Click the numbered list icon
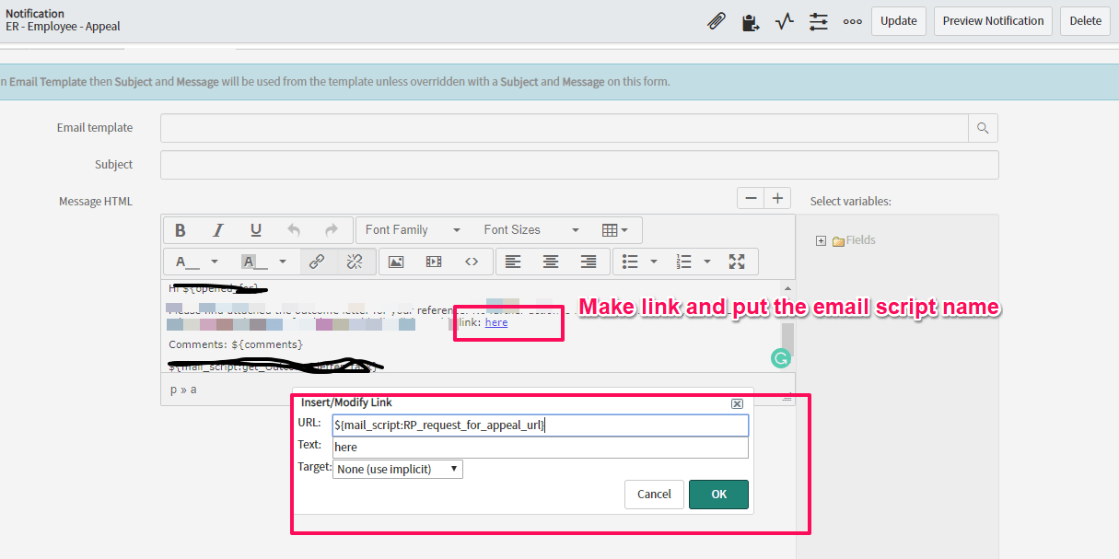Image resolution: width=1119 pixels, height=559 pixels. 683,262
